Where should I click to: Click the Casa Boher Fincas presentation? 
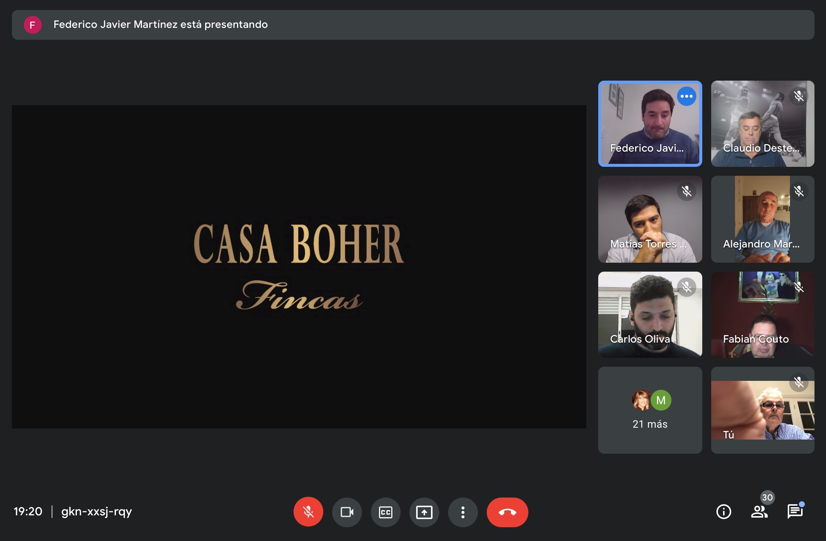(x=299, y=266)
